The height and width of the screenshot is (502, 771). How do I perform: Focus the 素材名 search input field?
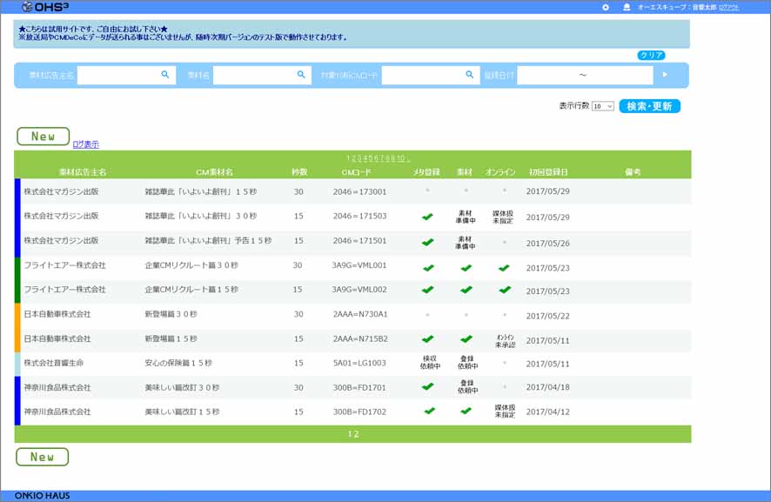[262, 75]
